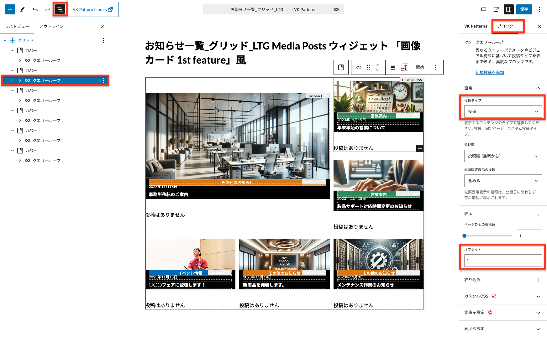The width and height of the screenshot is (547, 342).
Task: Toggle the document overview list view
Action: (x=60, y=9)
